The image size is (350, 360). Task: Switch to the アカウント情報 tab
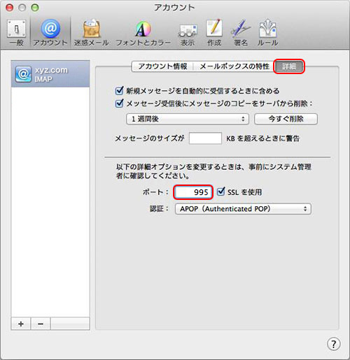tap(162, 66)
